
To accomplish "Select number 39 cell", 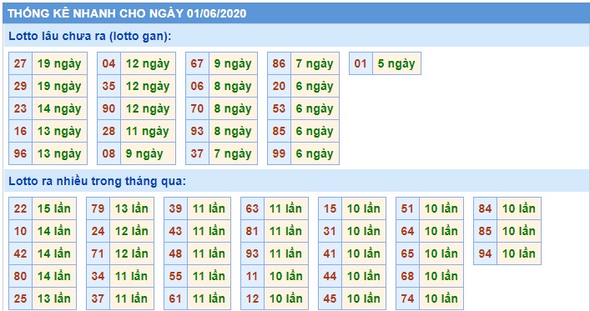I will pos(175,208).
